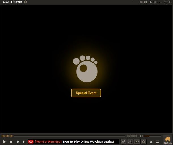Switch window to 1:1 original size
Screen dimensions: 173x145
(x=145, y=2)
